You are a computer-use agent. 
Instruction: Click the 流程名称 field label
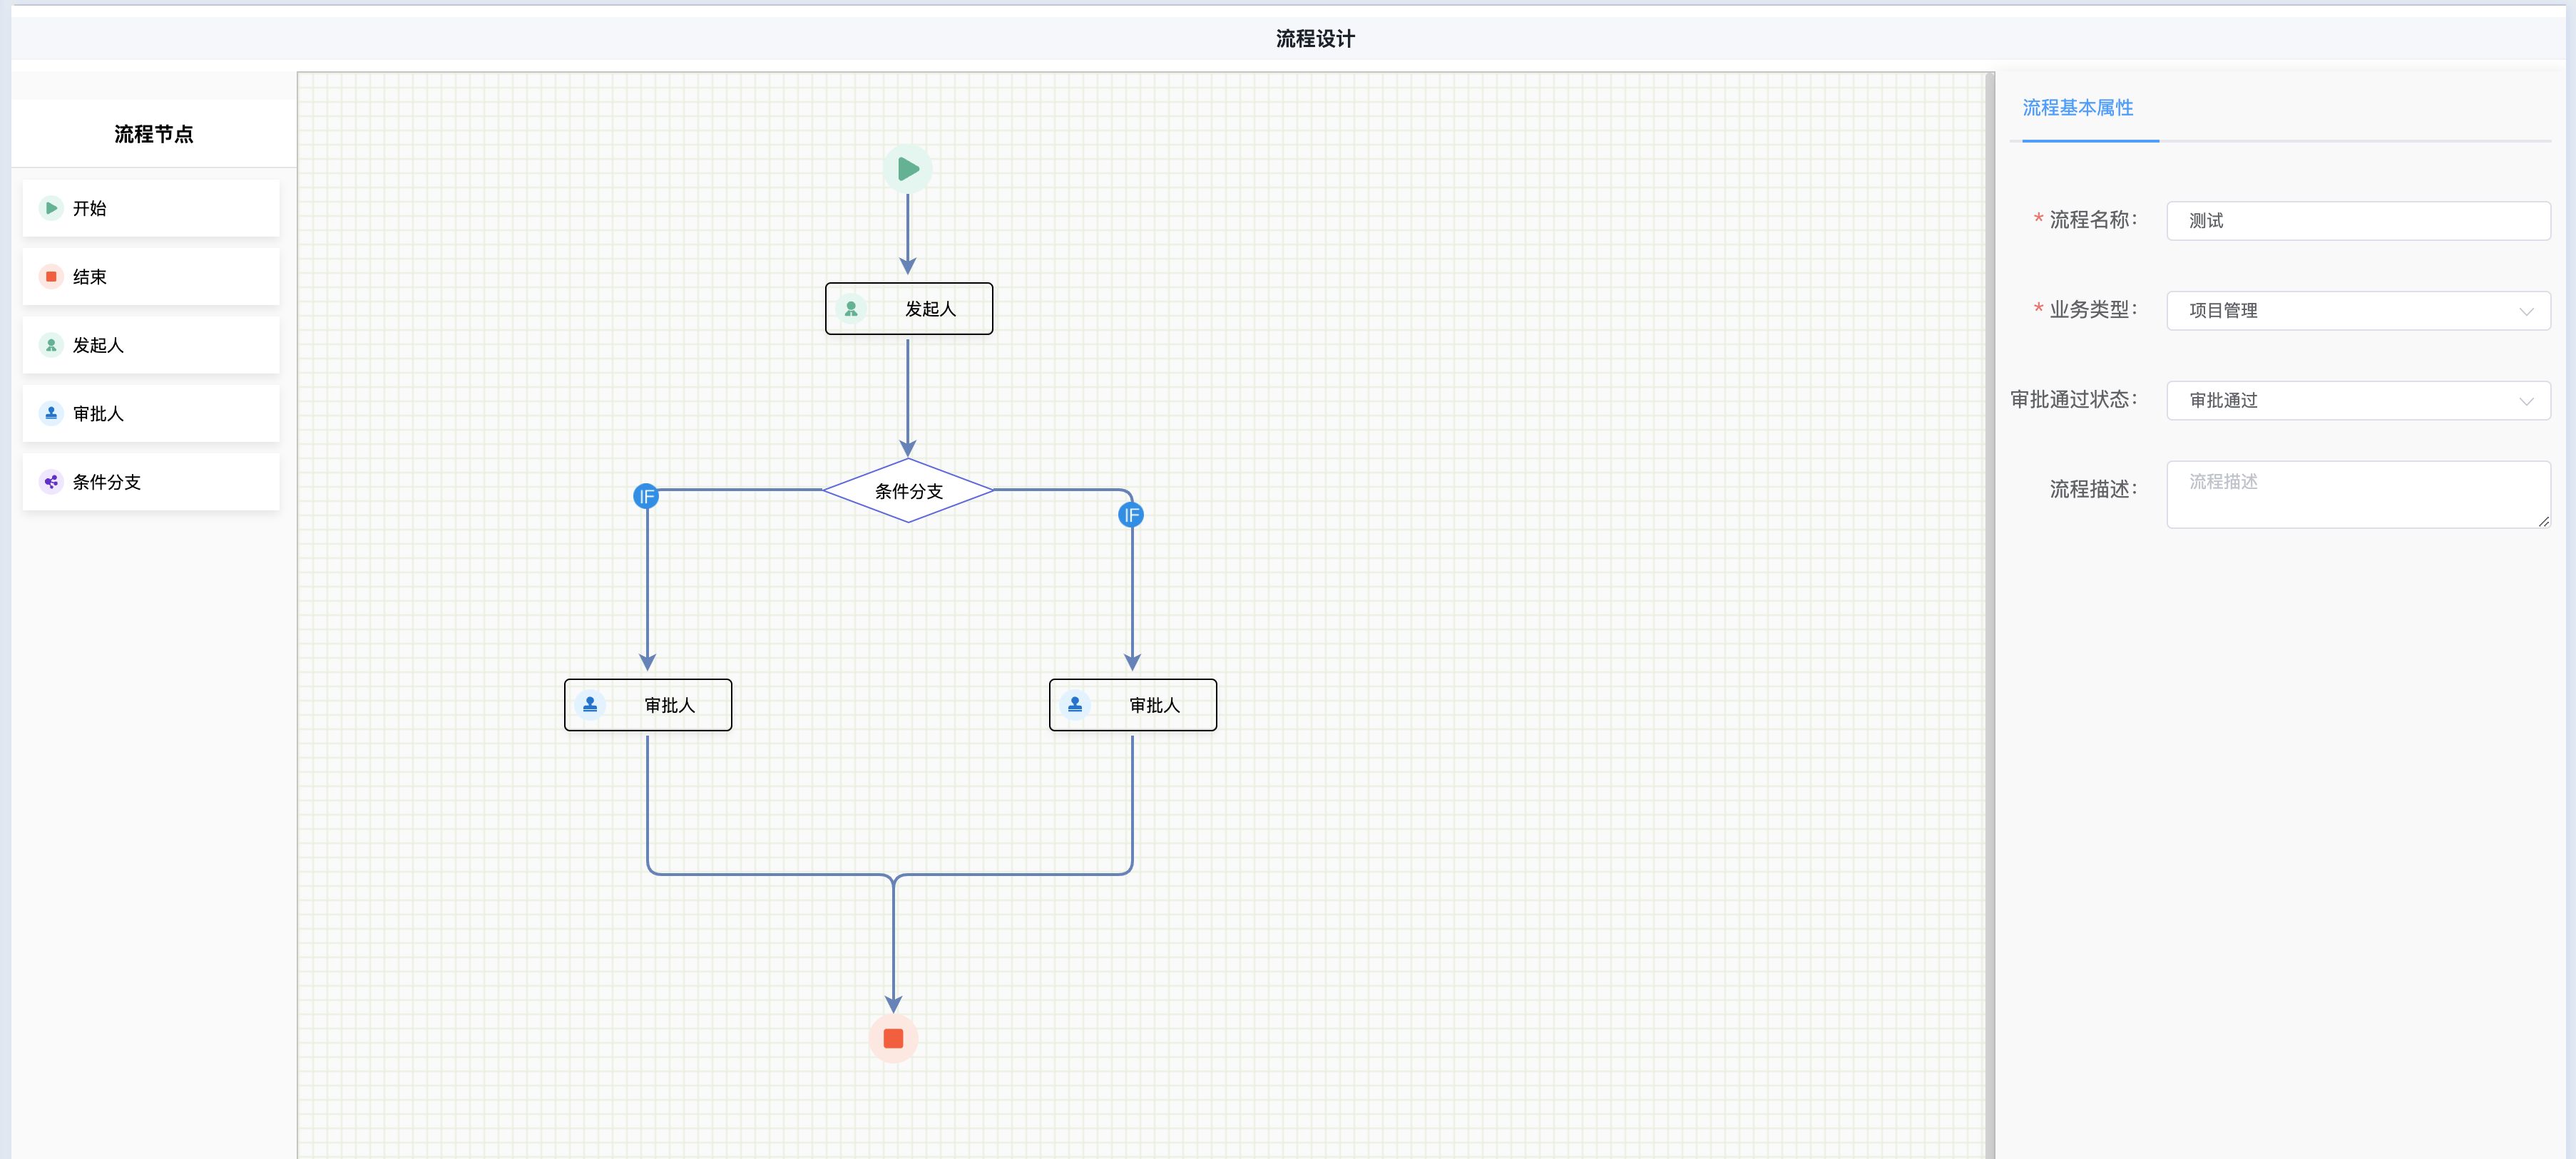tap(2092, 220)
